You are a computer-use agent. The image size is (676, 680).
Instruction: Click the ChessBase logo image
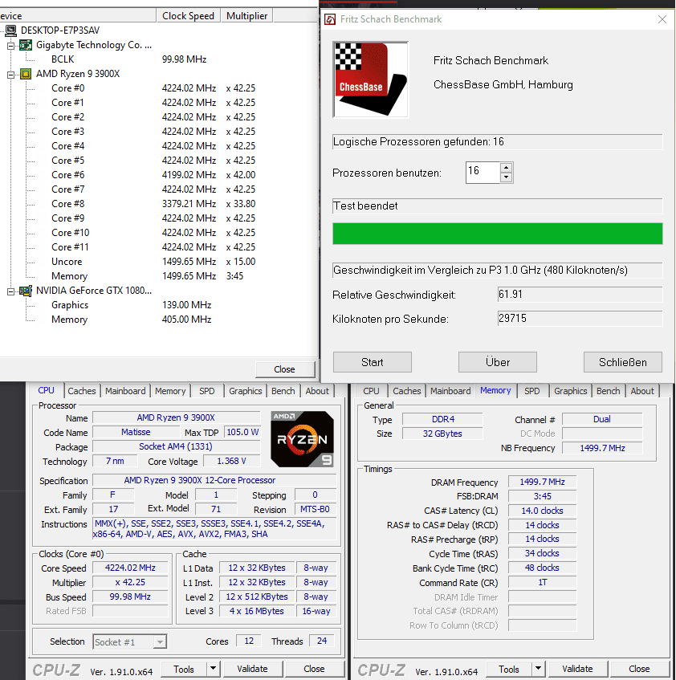pyautogui.click(x=370, y=79)
